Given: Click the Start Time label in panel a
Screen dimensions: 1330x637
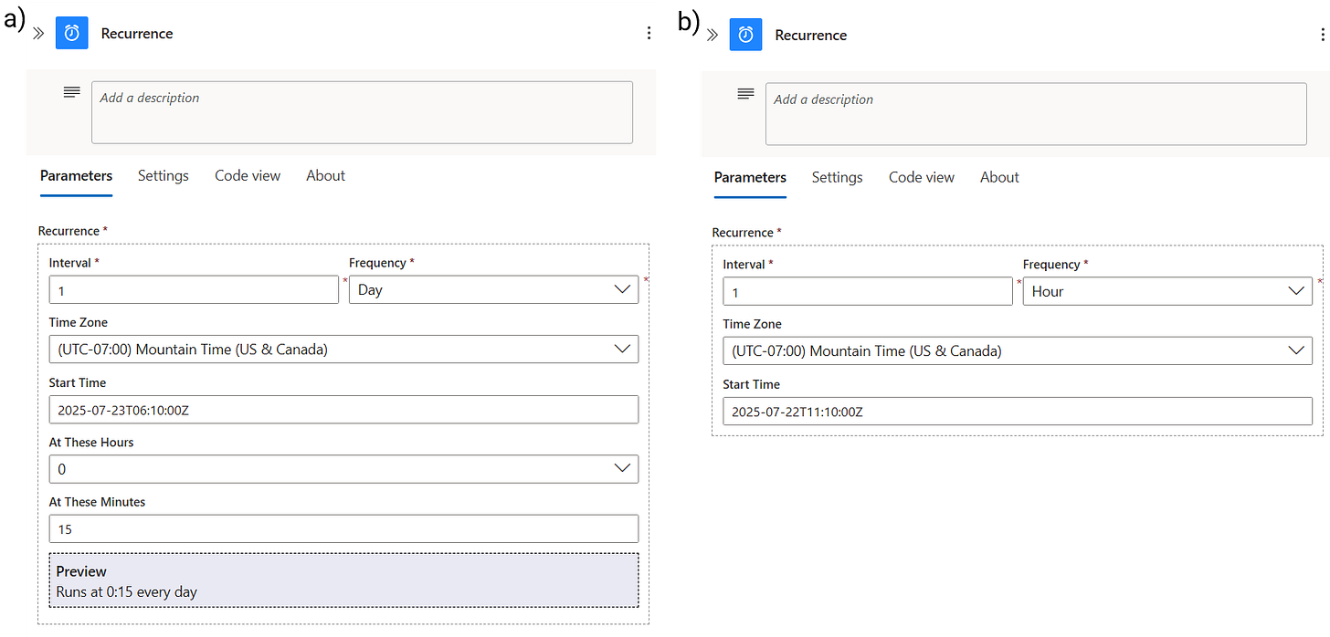Looking at the screenshot, I should (x=78, y=382).
